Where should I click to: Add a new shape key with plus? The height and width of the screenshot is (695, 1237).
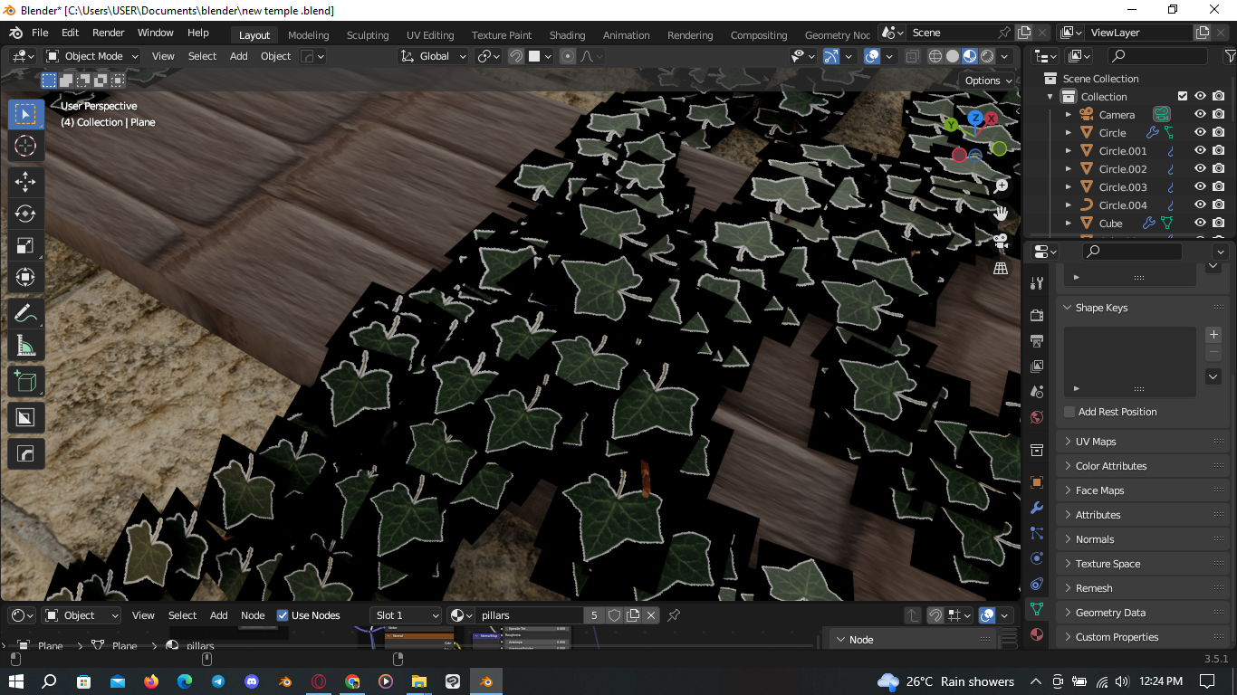[1214, 335]
